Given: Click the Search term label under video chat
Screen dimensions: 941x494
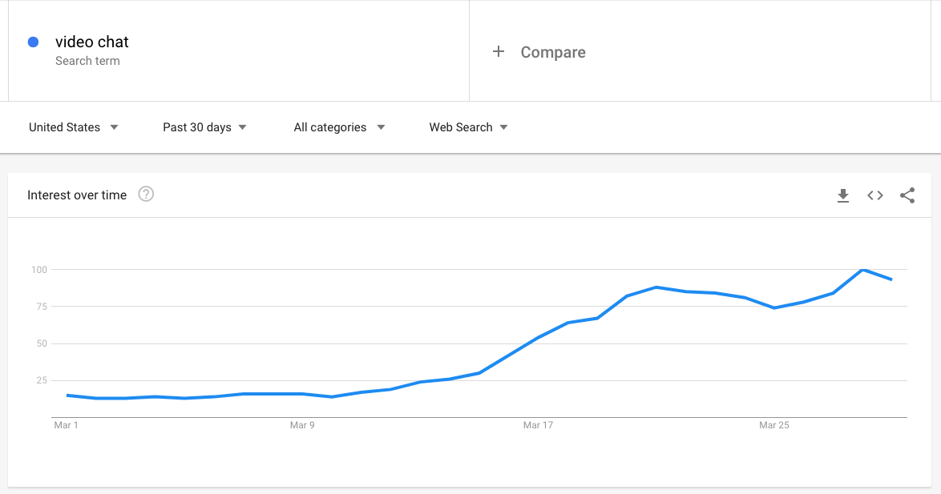Looking at the screenshot, I should [x=88, y=61].
